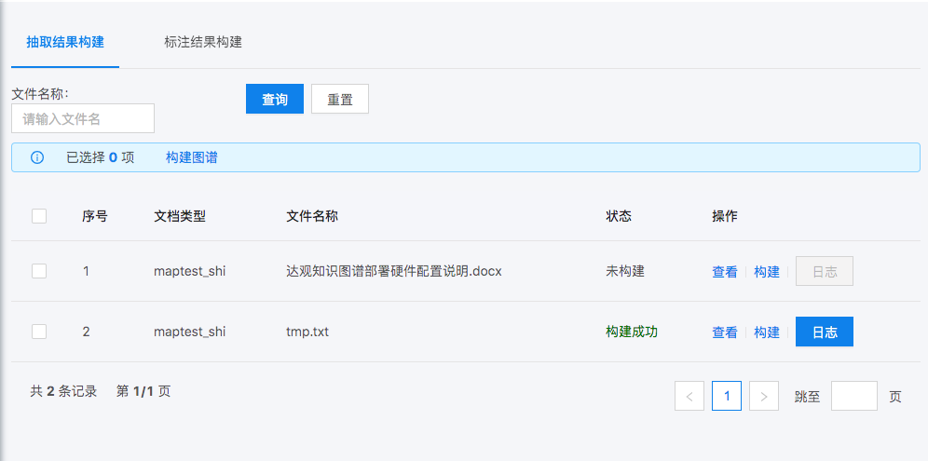The image size is (928, 461).
Task: Switch to 抽取结果构建 tab
Action: pyautogui.click(x=65, y=42)
